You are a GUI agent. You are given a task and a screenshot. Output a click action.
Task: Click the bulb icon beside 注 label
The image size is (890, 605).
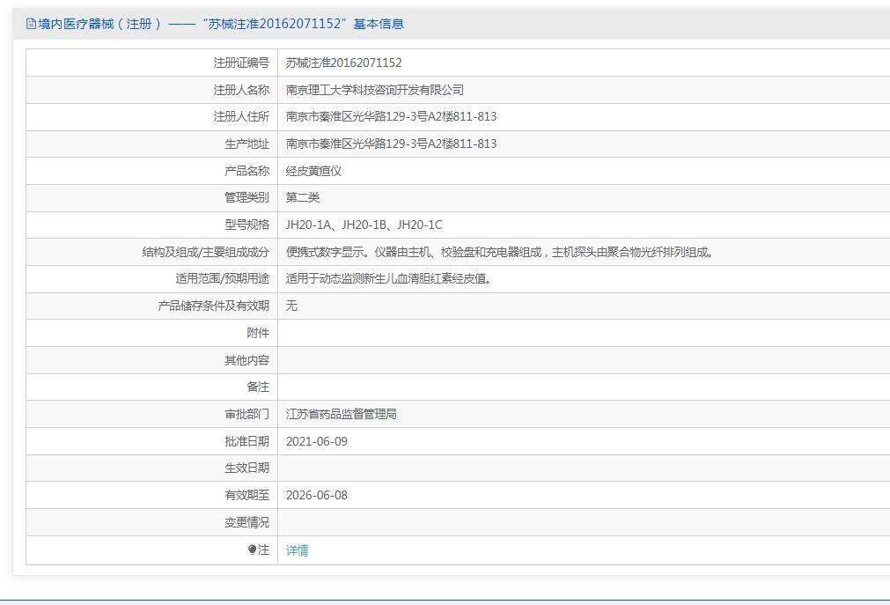[x=252, y=550]
